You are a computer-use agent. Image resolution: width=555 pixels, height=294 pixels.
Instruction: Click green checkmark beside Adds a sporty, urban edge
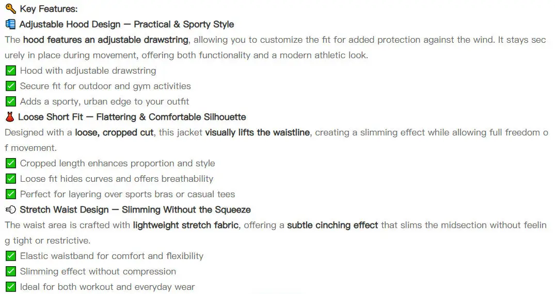11,101
